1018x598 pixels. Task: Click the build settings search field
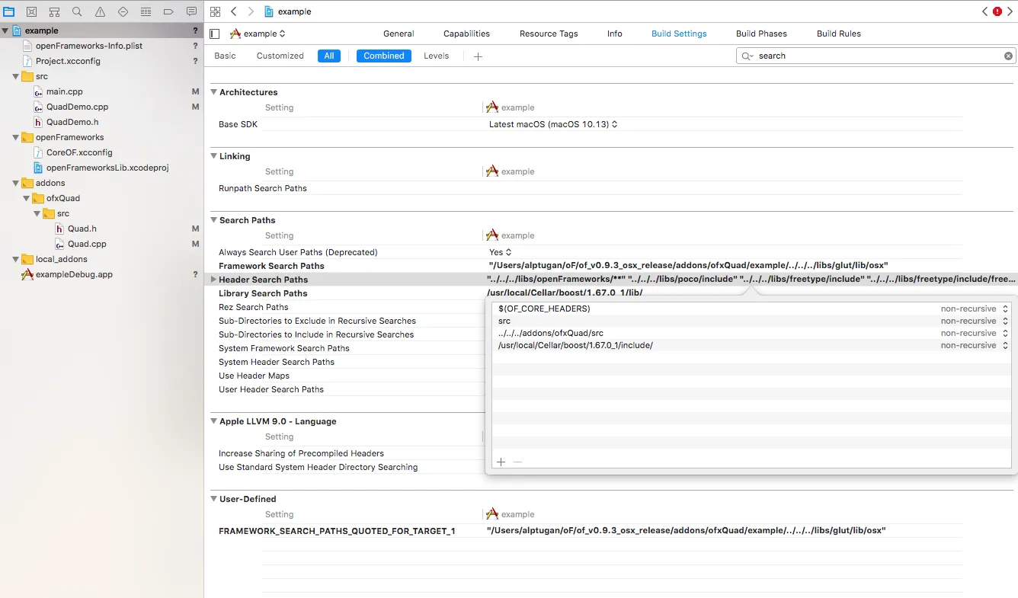(876, 56)
